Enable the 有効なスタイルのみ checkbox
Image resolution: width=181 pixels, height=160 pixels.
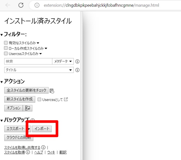tap(6, 43)
